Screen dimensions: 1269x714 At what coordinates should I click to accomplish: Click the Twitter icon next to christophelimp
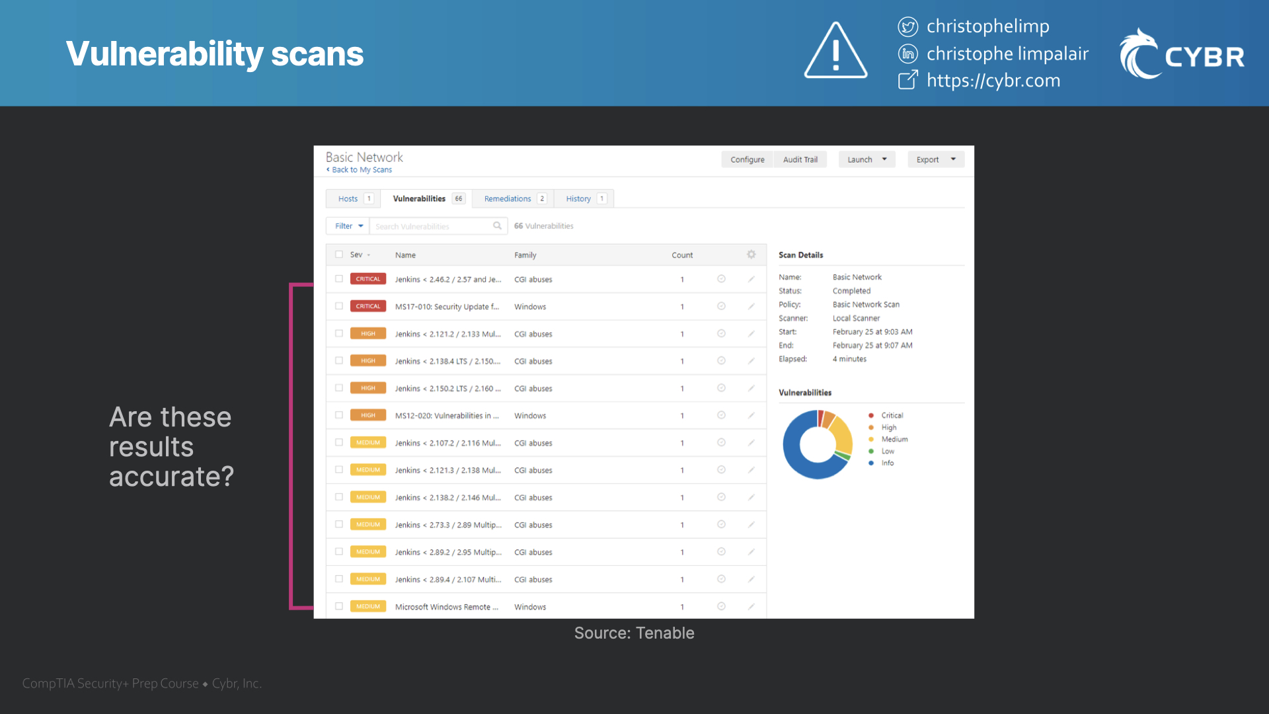tap(907, 26)
